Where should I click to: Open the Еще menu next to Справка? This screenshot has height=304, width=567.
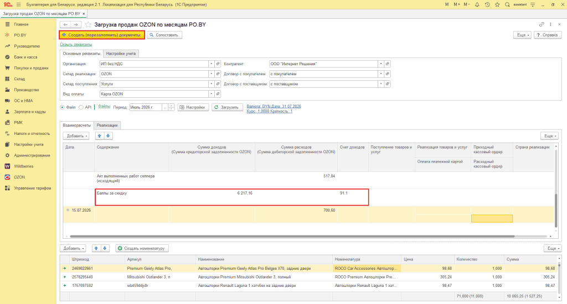pyautogui.click(x=522, y=35)
